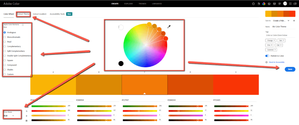Click the Adobe Color logo

tap(11, 4)
